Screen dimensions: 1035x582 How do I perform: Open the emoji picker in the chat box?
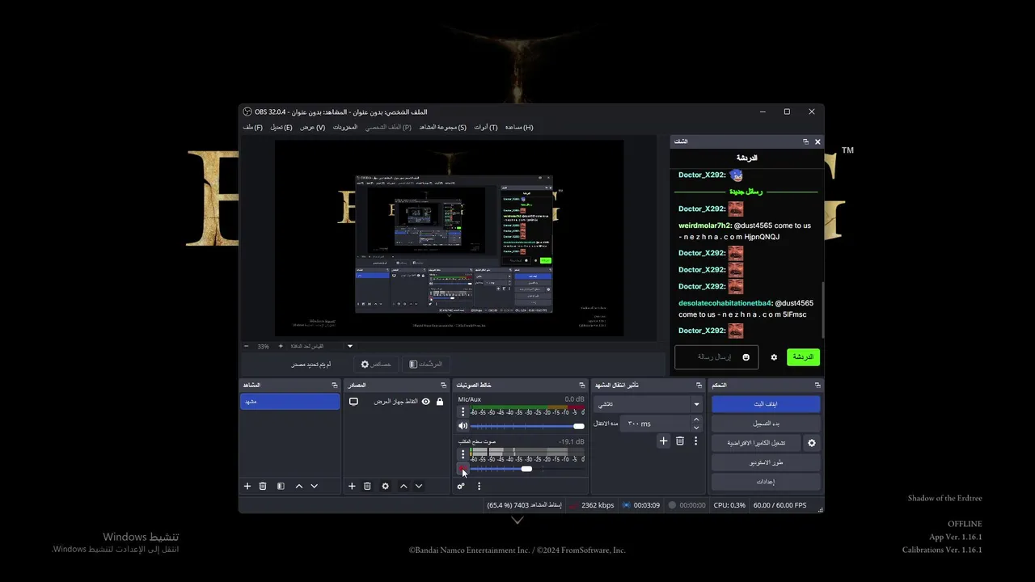(x=746, y=357)
